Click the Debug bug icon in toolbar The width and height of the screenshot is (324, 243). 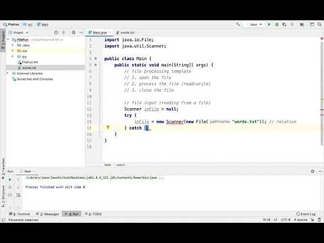click(x=277, y=24)
